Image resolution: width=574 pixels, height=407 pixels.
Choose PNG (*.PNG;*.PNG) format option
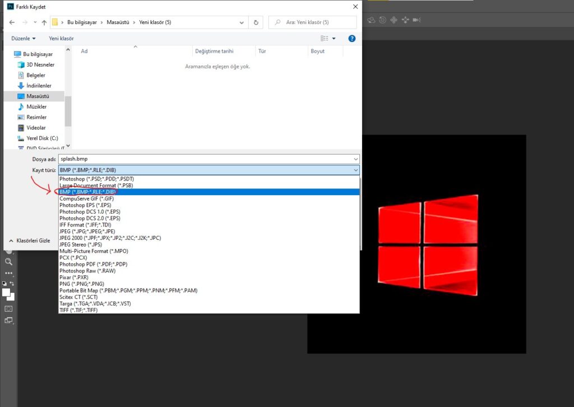click(x=82, y=284)
